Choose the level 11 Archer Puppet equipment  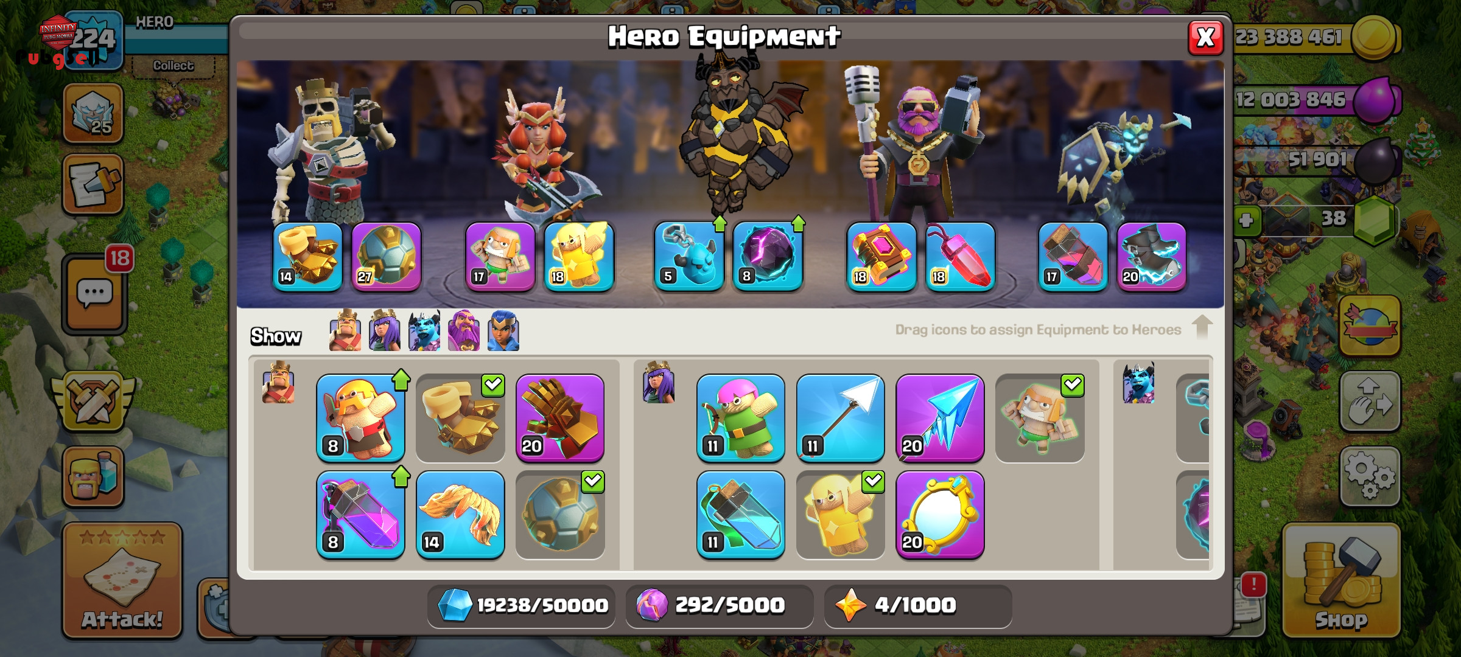click(x=740, y=418)
